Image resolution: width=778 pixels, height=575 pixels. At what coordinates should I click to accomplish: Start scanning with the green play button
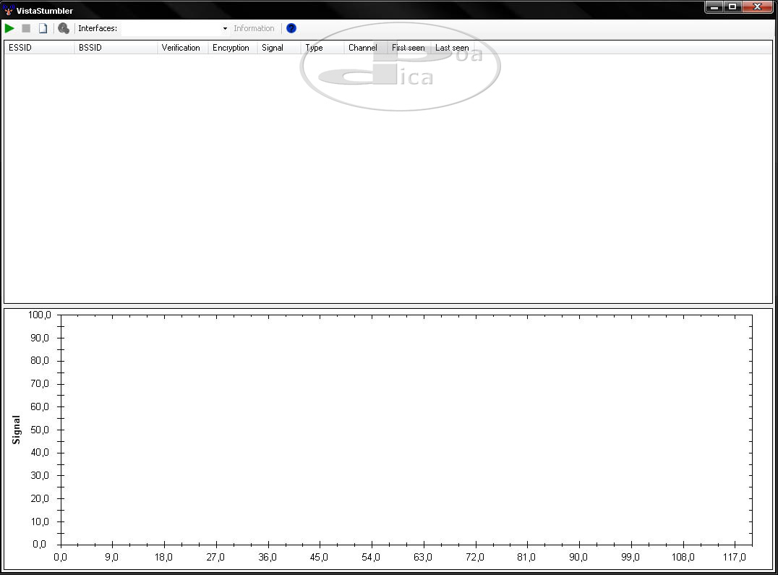pos(9,28)
